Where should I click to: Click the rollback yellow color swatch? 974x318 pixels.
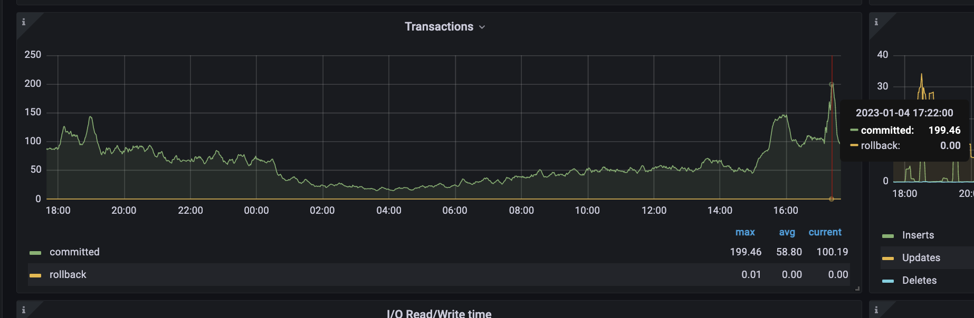pos(35,275)
